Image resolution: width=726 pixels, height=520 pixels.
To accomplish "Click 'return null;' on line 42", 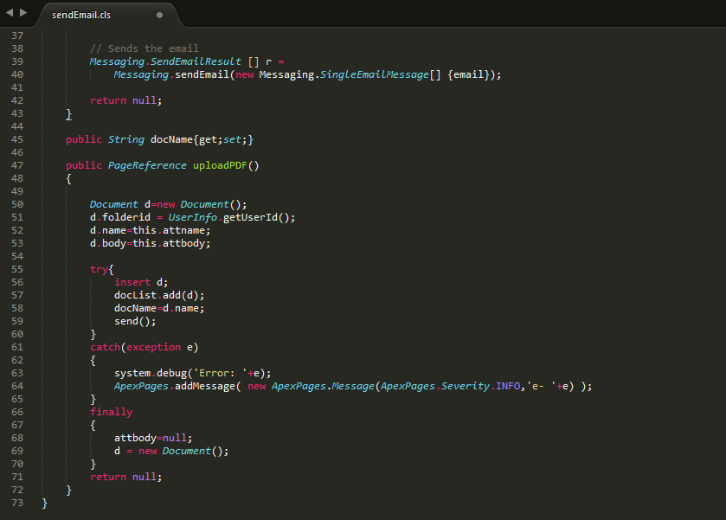I will (125, 100).
